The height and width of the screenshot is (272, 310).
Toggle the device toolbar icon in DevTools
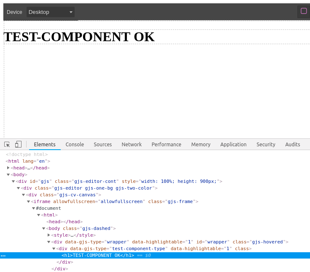click(x=19, y=144)
